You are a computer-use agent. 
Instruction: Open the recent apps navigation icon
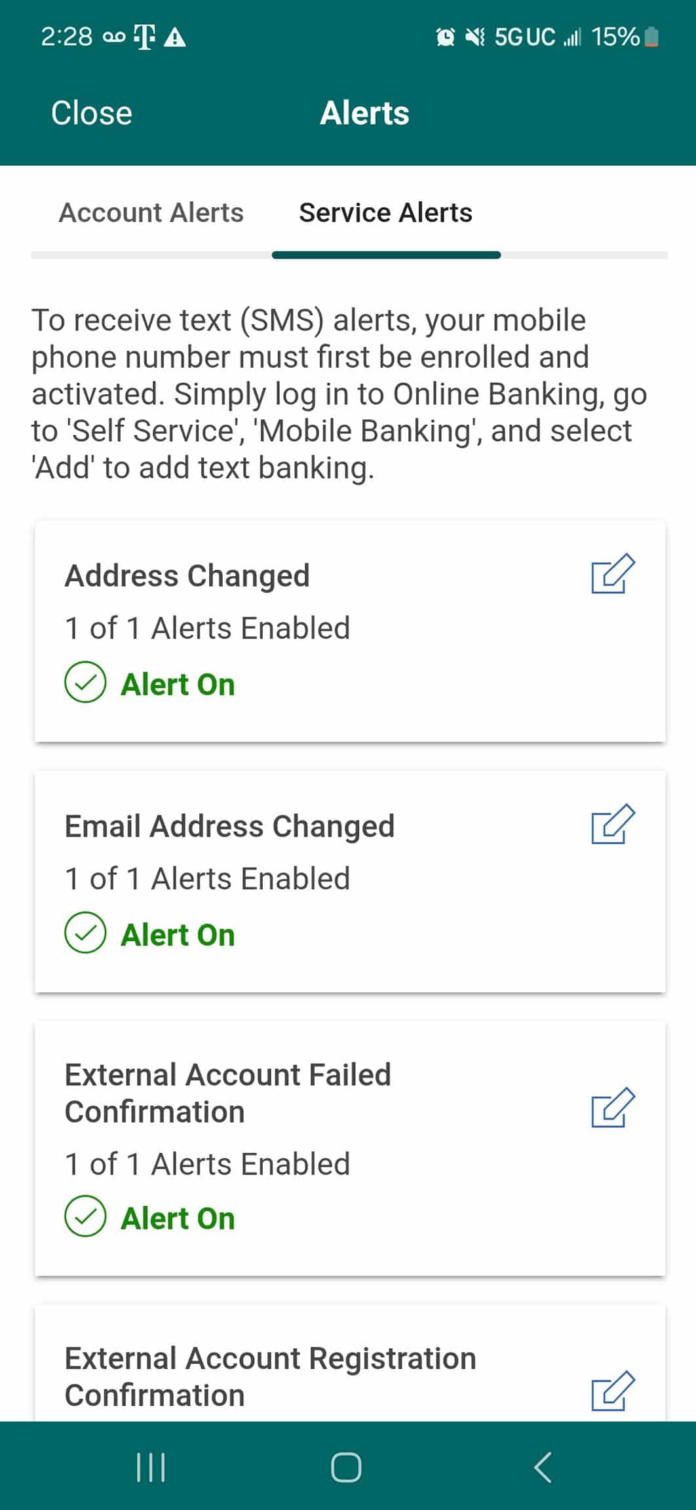(151, 1467)
